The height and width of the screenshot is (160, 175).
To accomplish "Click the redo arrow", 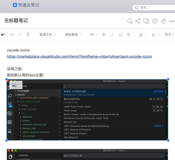I will coord(11,35).
